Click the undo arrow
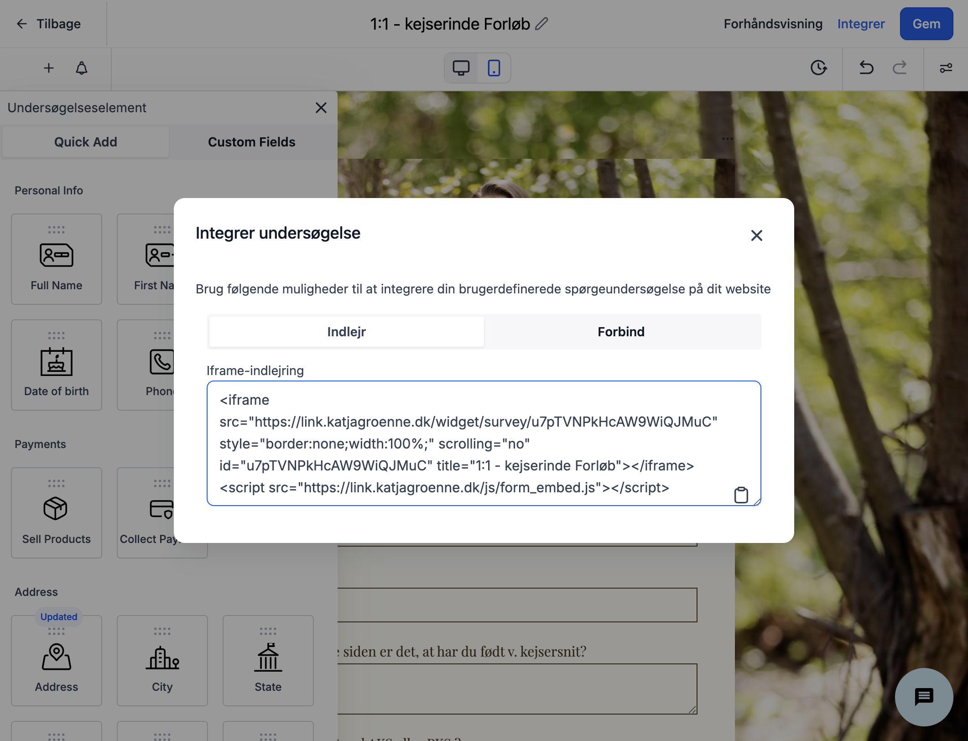Viewport: 968px width, 741px height. click(x=866, y=68)
